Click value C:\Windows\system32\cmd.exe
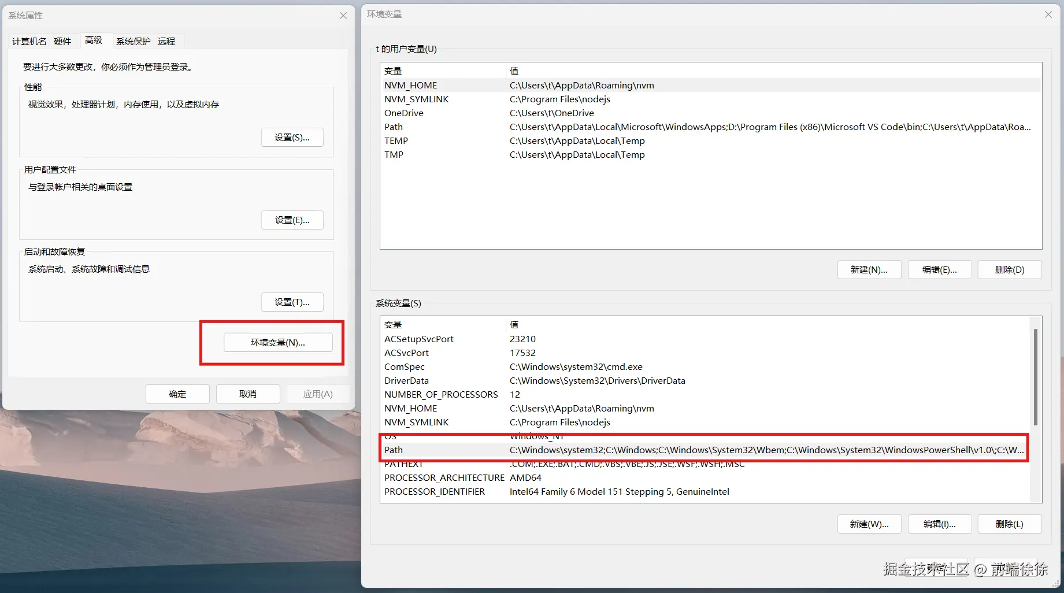The image size is (1064, 593). [x=576, y=367]
